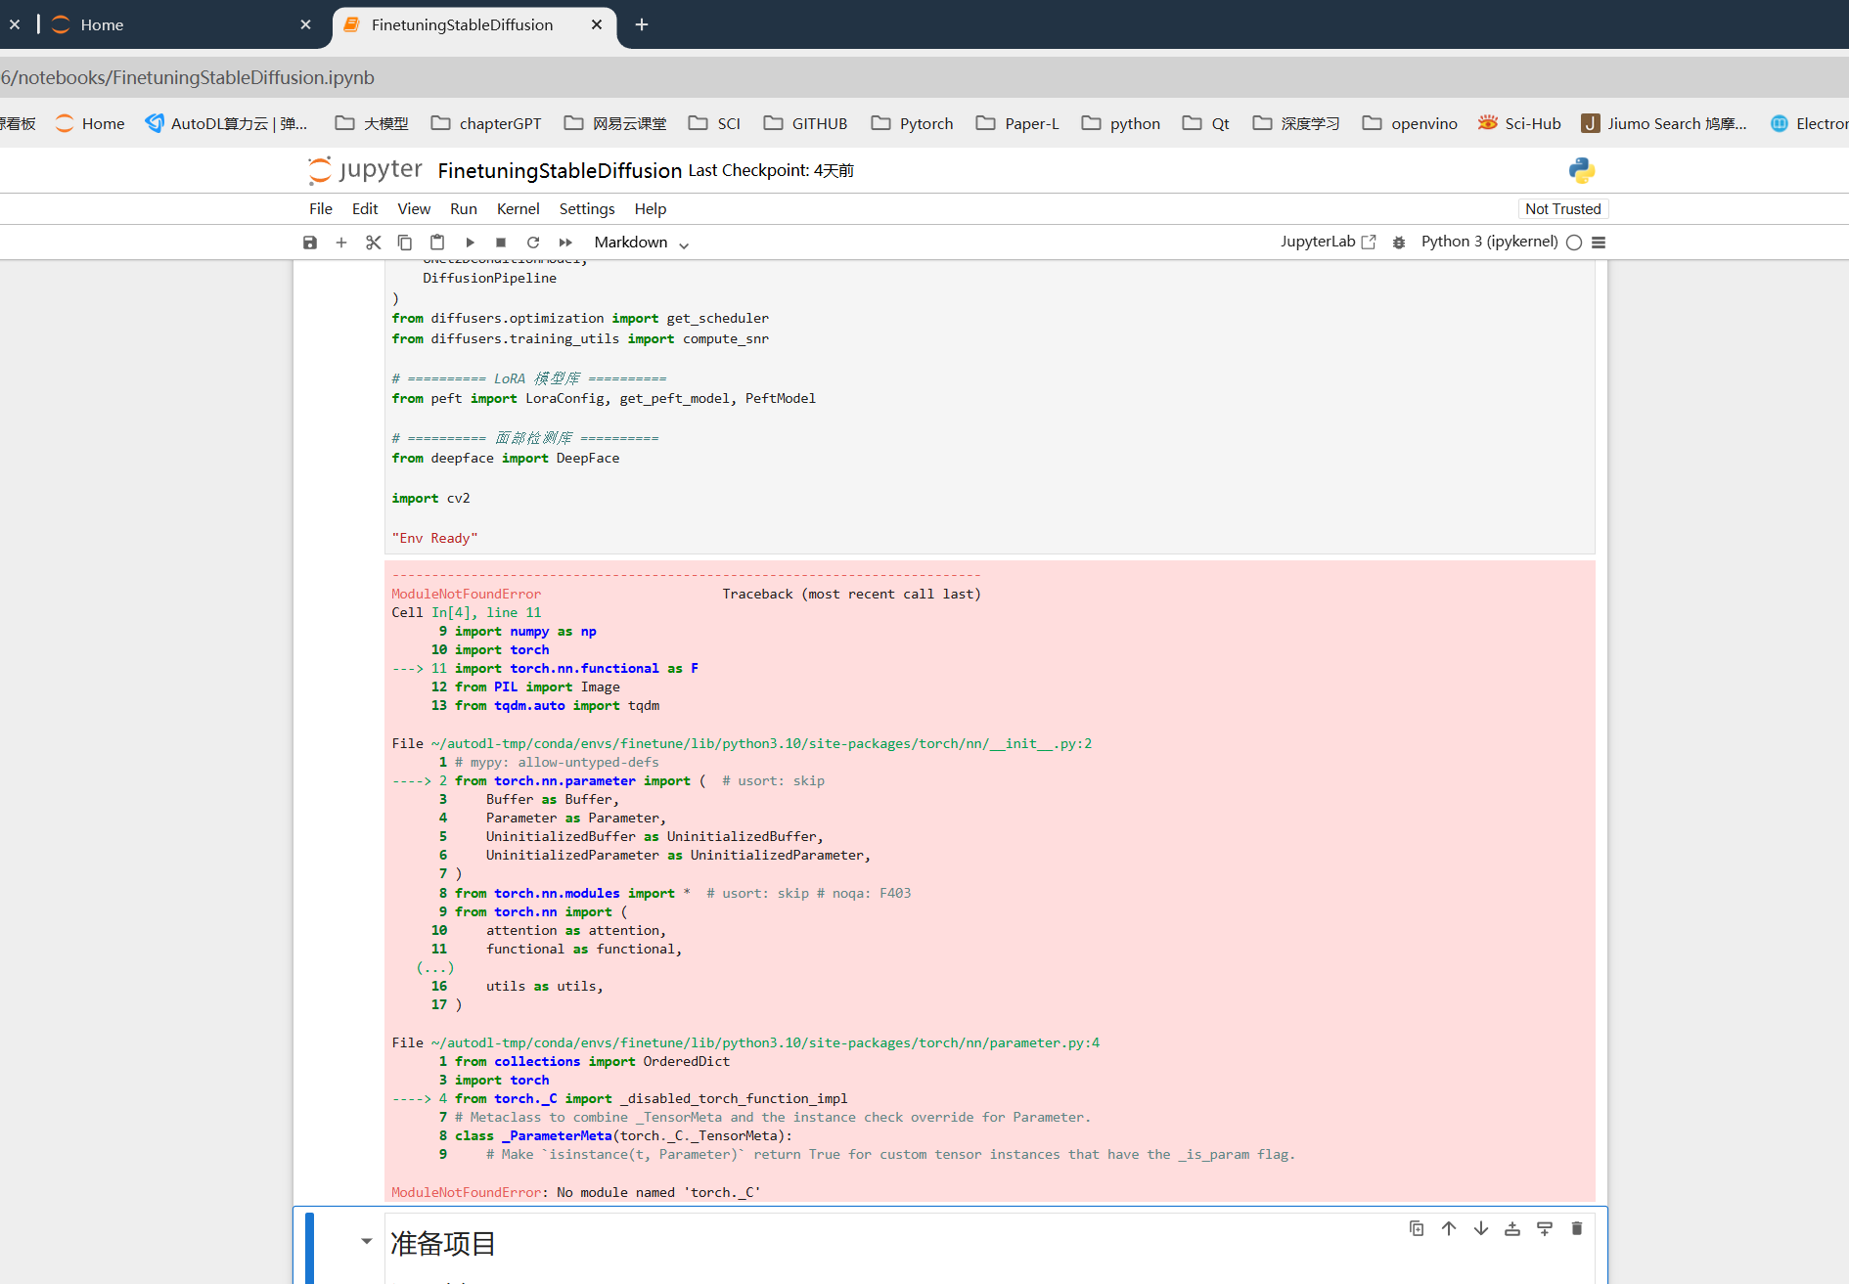Open the Kernel menu
Viewport: 1849px width, 1284px height.
pos(518,208)
